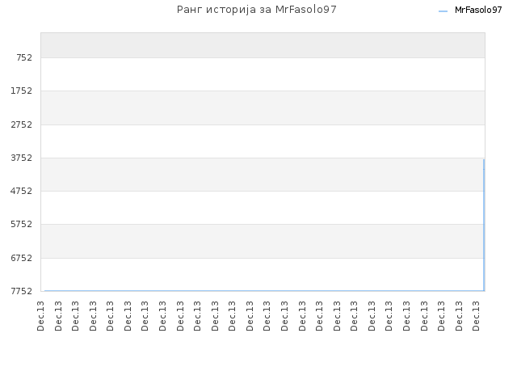Click the chart title for MrFasolo97
Viewport: 517px width, 388px height.
tap(257, 10)
